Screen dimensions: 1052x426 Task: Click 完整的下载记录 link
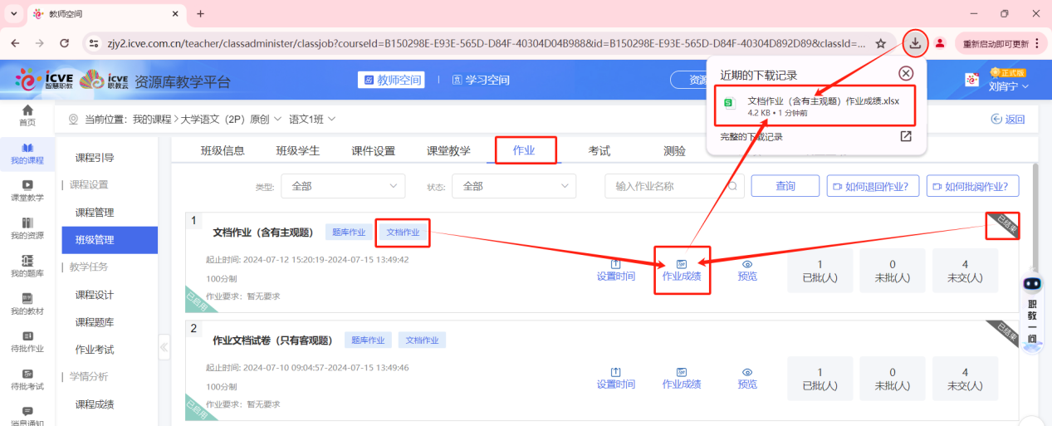click(751, 137)
